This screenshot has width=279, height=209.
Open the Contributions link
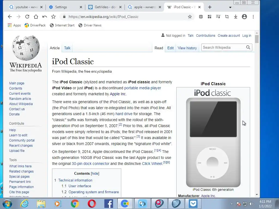tap(205, 36)
